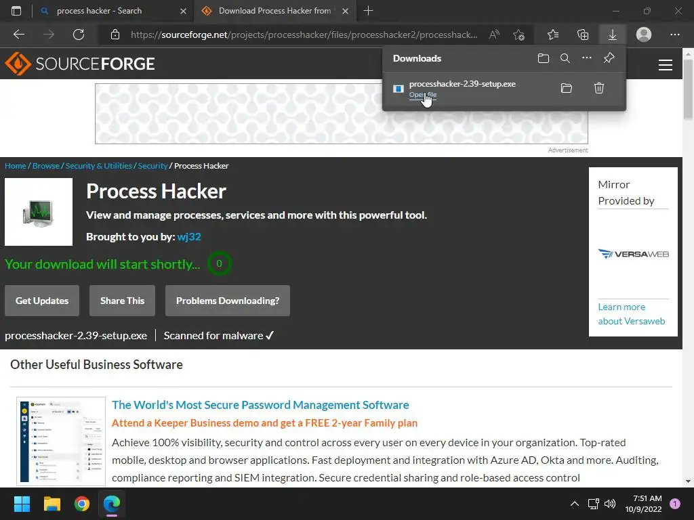This screenshot has width=694, height=520.
Task: Click the page vertical scrollbar thumb
Action: click(688, 89)
